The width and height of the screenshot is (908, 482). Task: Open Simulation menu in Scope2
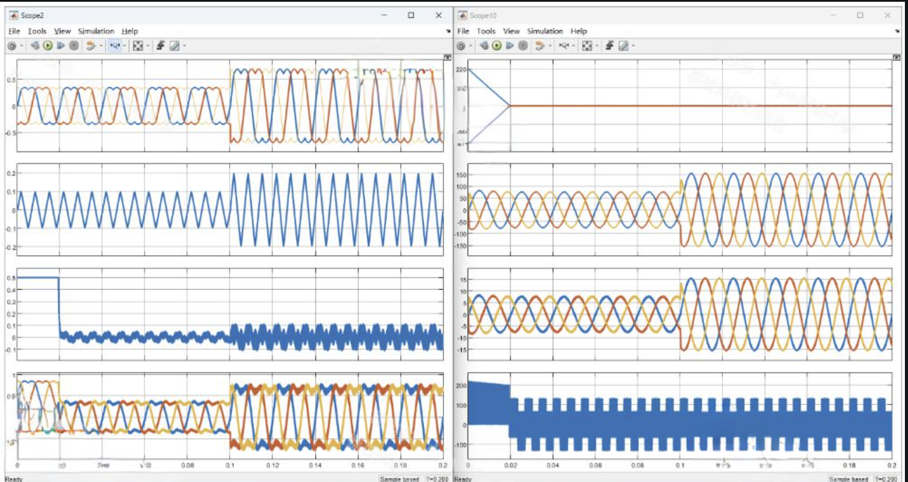[96, 31]
